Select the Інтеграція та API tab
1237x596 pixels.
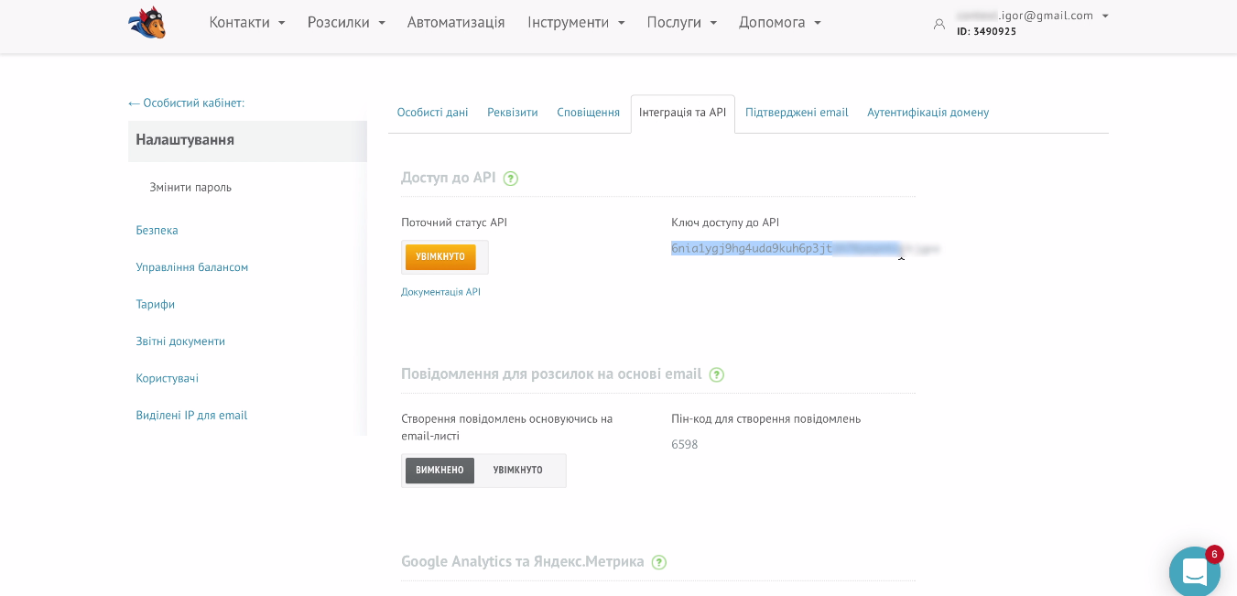pos(683,113)
